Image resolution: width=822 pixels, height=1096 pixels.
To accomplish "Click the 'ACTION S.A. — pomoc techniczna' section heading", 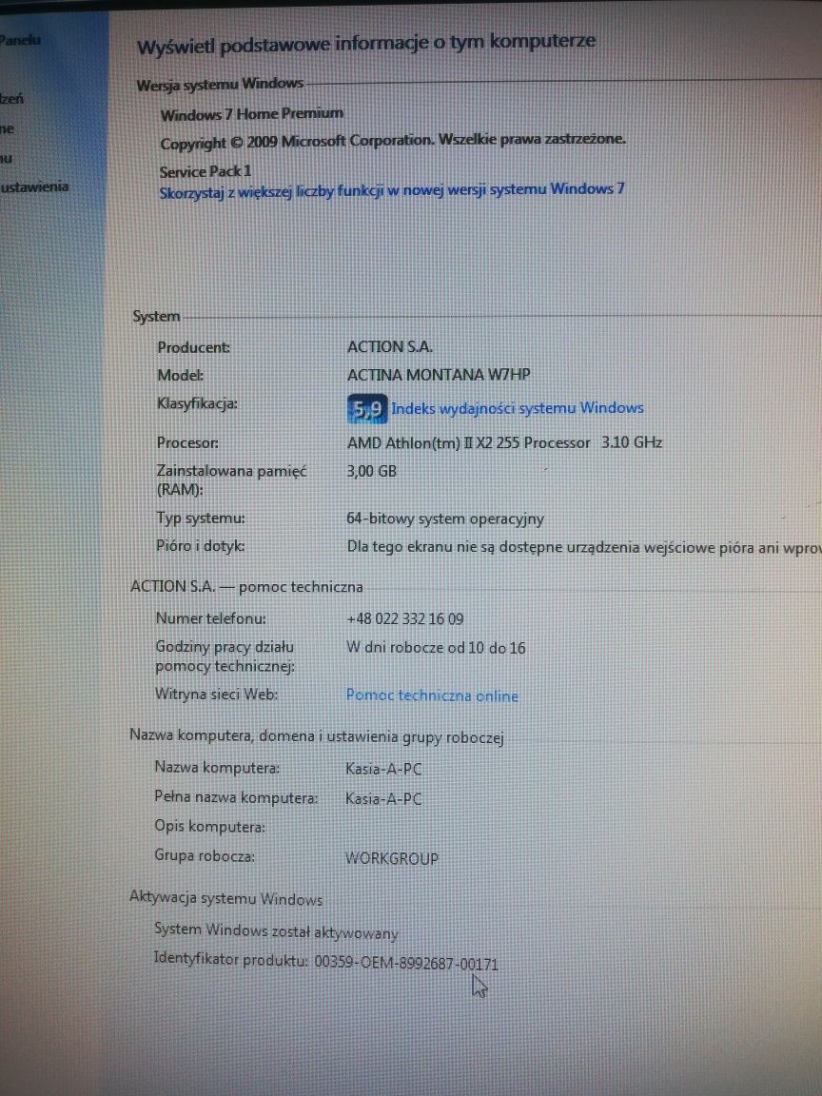I will click(246, 587).
